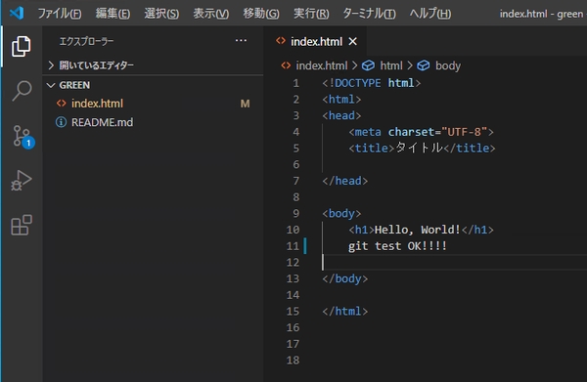Click the modified-line gutter marker on line 11

point(305,246)
